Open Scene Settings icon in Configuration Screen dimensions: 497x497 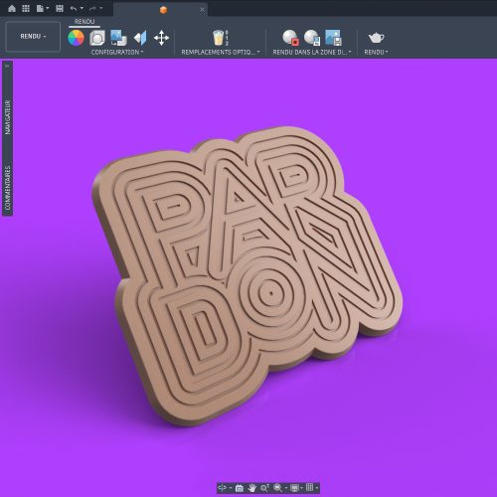click(x=97, y=38)
